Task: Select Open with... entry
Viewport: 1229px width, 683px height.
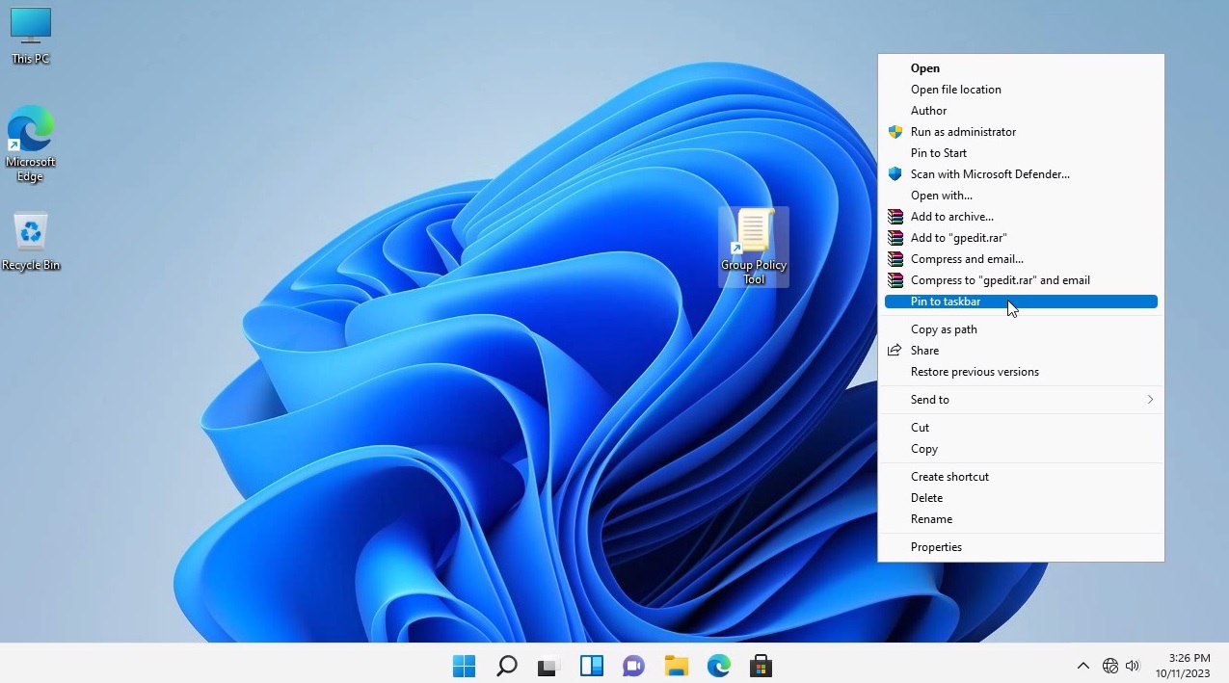Action: pyautogui.click(x=1021, y=196)
